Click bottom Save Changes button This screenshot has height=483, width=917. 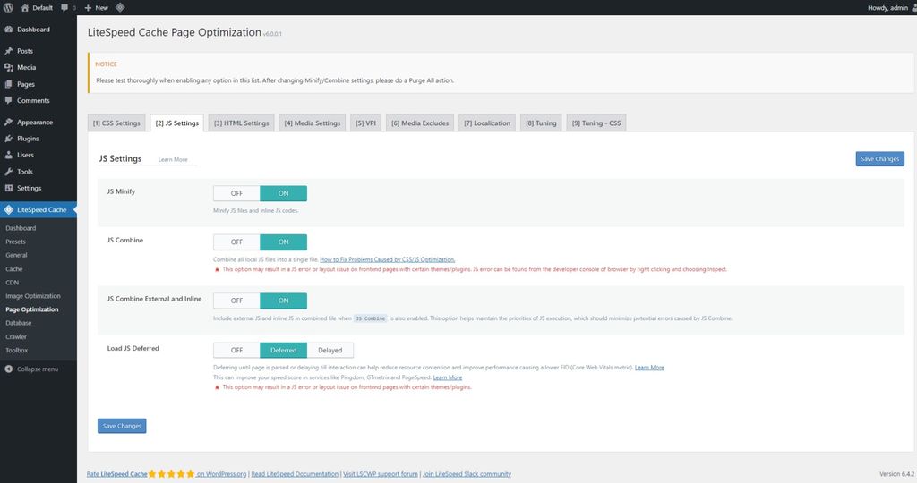(x=122, y=426)
